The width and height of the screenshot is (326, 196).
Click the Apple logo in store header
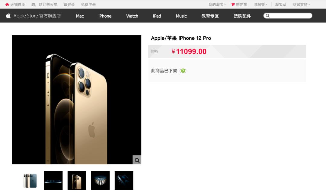click(x=8, y=16)
